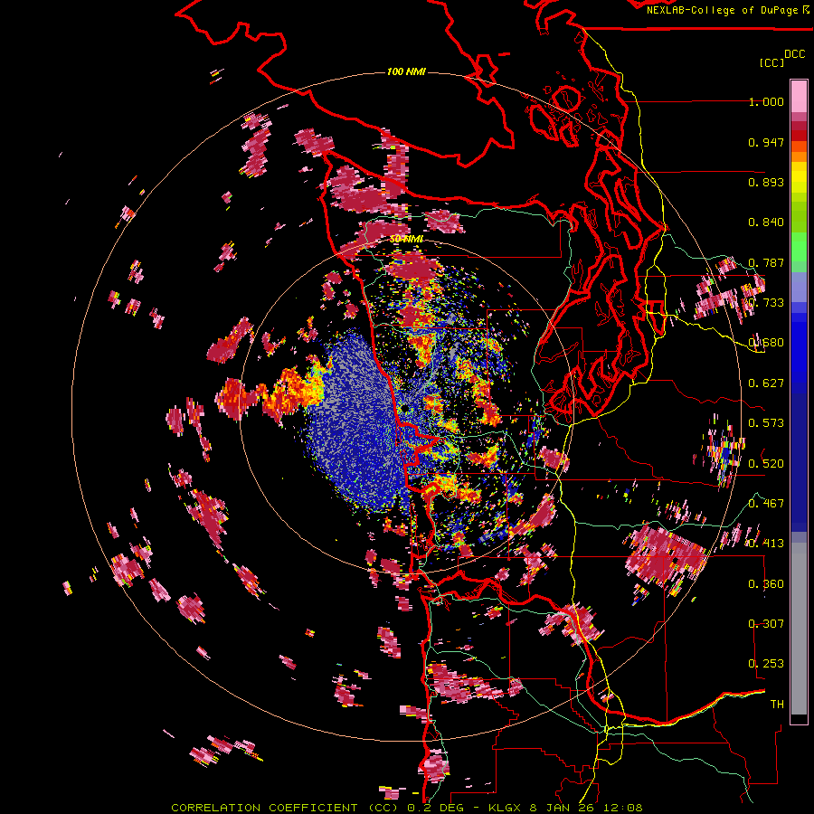Viewport: 814px width, 814px height.
Task: Click the 0.413 legend value
Action: tap(766, 544)
